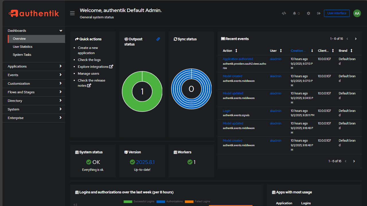Click the authentik logo

click(x=34, y=13)
